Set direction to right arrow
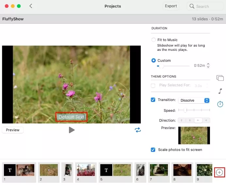Image resolution: width=226 pixels, height=185 pixels. [x=206, y=120]
